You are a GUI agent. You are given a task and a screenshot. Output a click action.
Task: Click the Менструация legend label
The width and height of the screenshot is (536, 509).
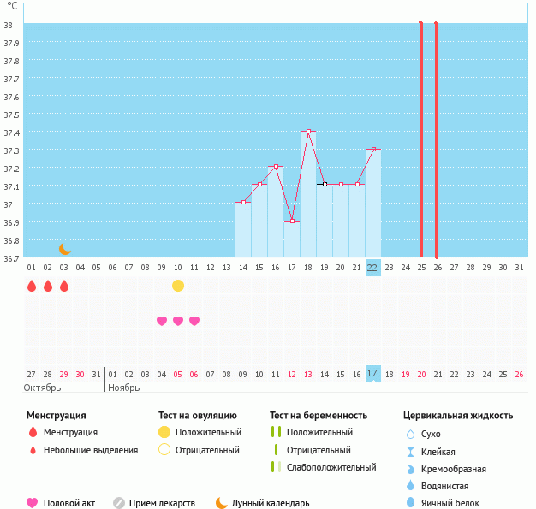click(x=70, y=433)
